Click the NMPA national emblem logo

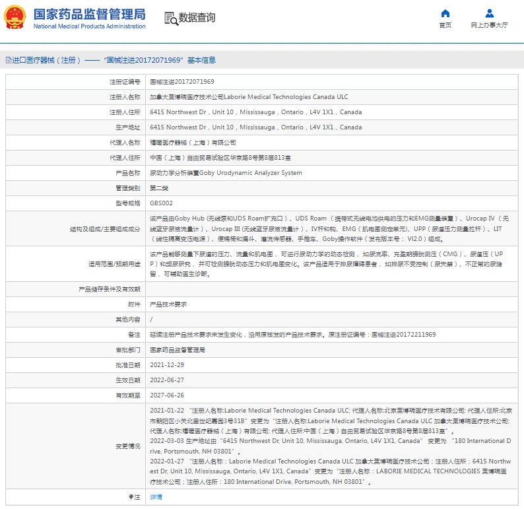[15, 17]
